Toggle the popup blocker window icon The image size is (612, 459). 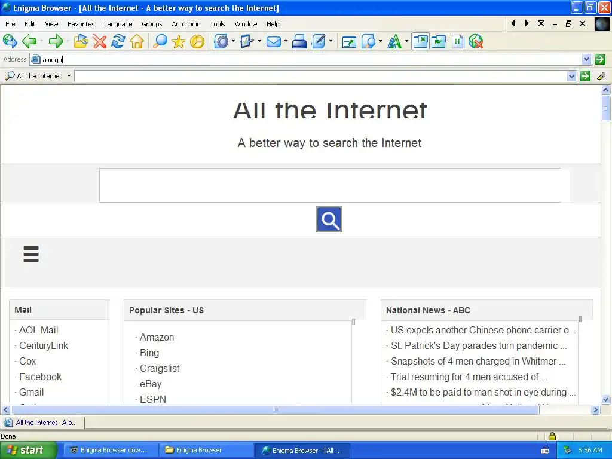click(420, 41)
